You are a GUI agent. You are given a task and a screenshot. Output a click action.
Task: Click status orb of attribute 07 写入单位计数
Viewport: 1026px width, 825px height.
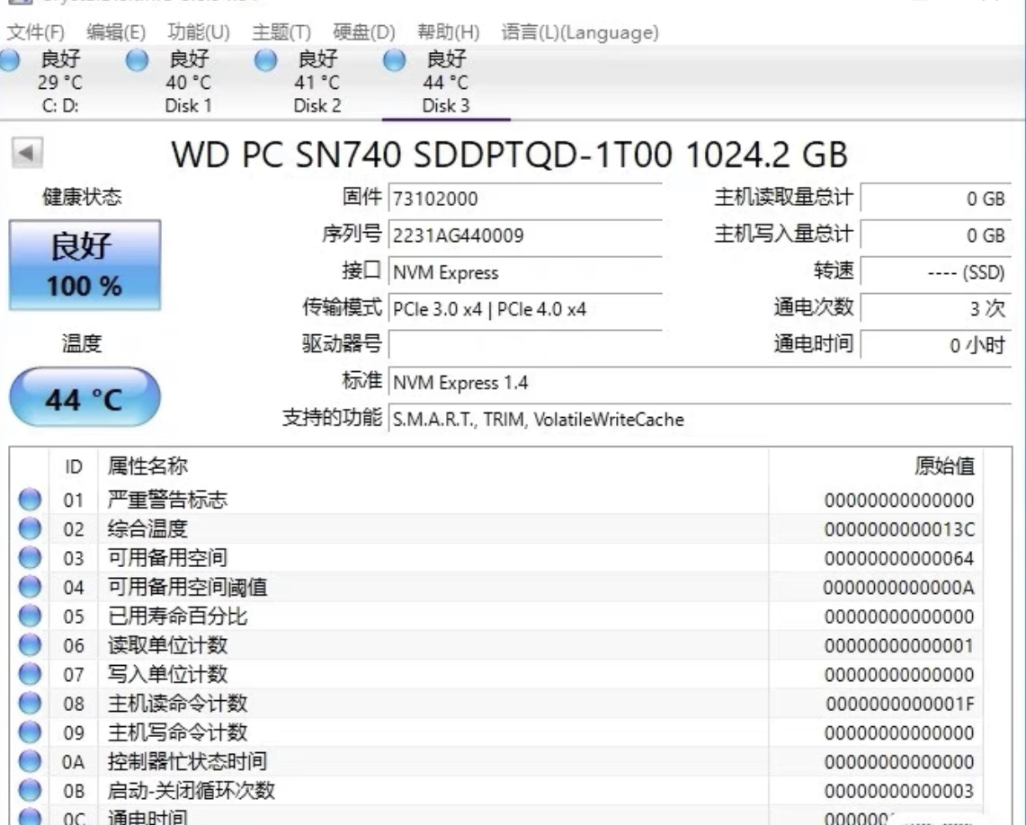(30, 674)
